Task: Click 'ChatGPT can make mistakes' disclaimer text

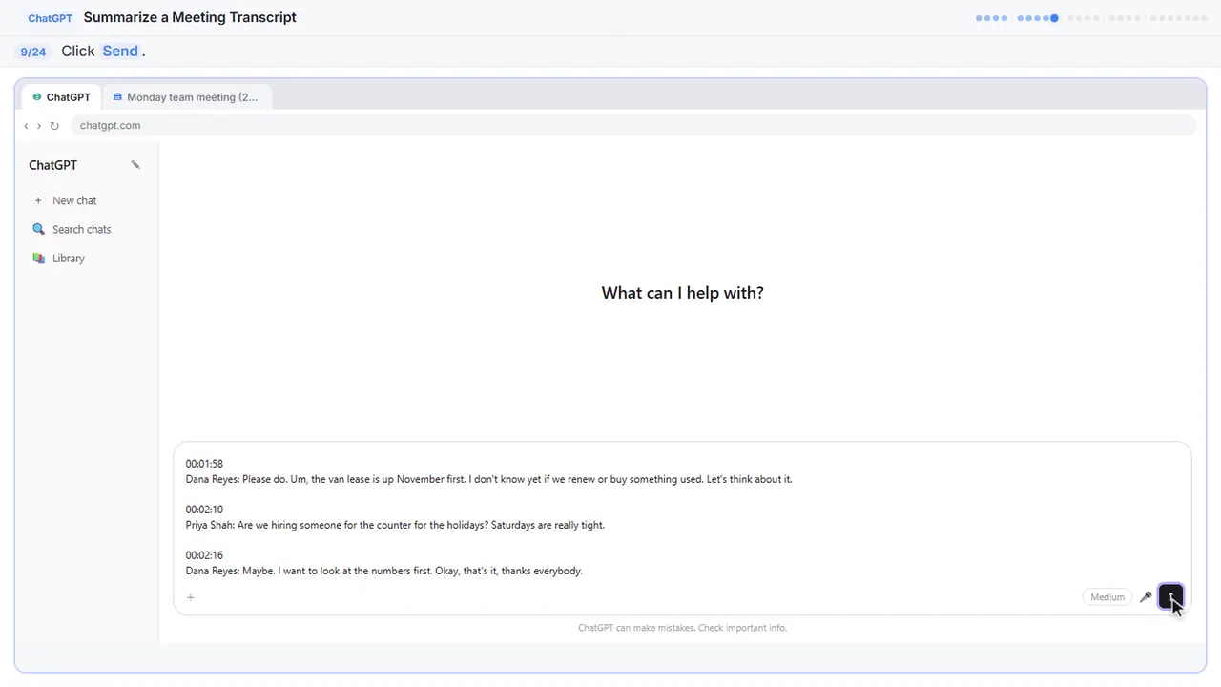Action: pyautogui.click(x=682, y=628)
